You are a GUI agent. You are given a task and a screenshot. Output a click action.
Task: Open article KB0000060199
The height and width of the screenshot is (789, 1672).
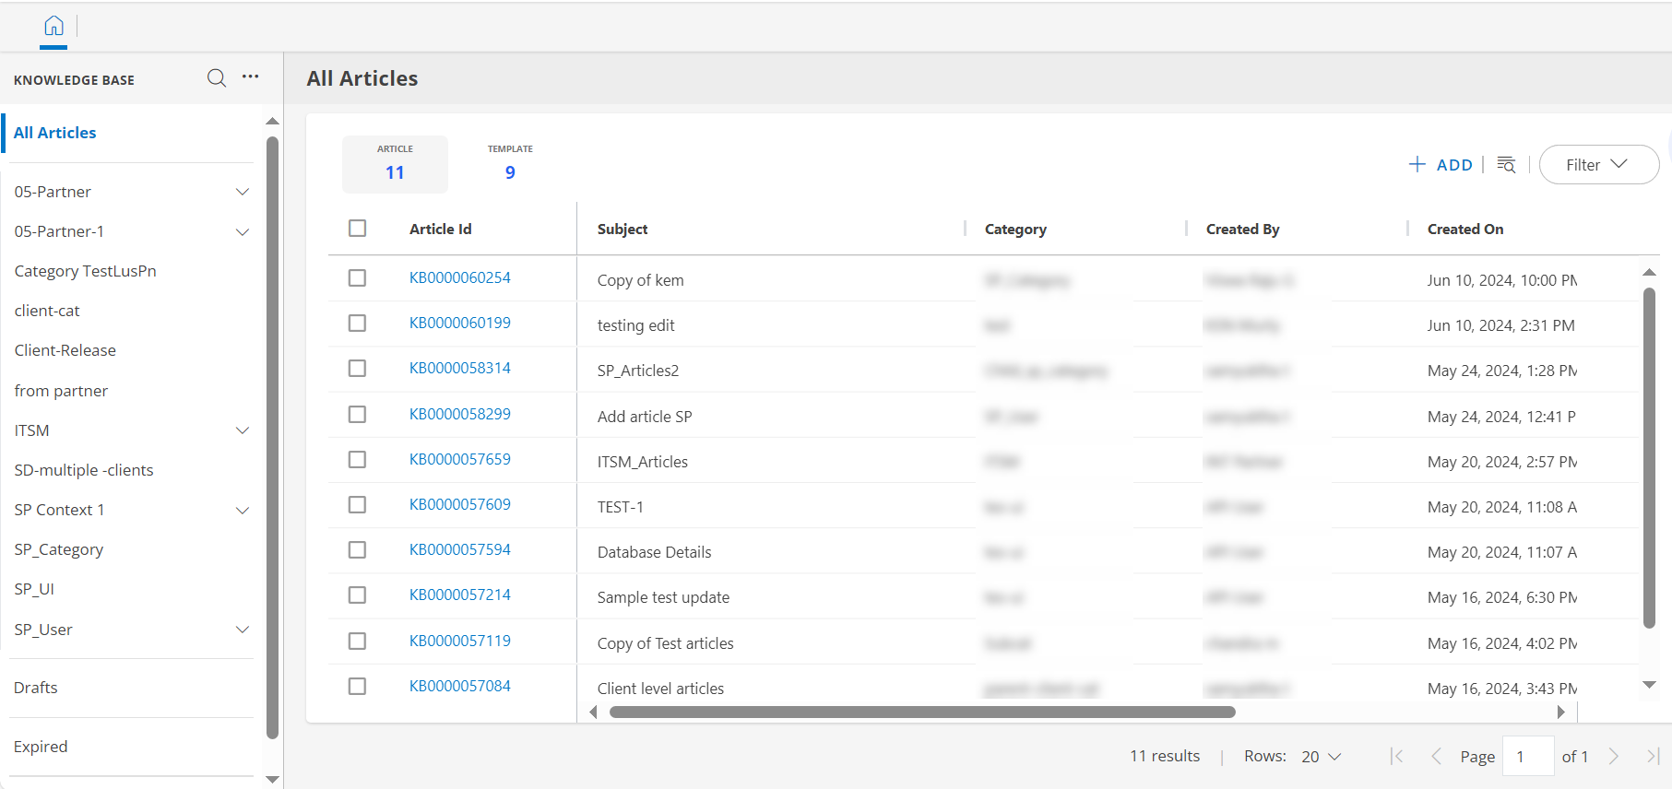click(460, 323)
